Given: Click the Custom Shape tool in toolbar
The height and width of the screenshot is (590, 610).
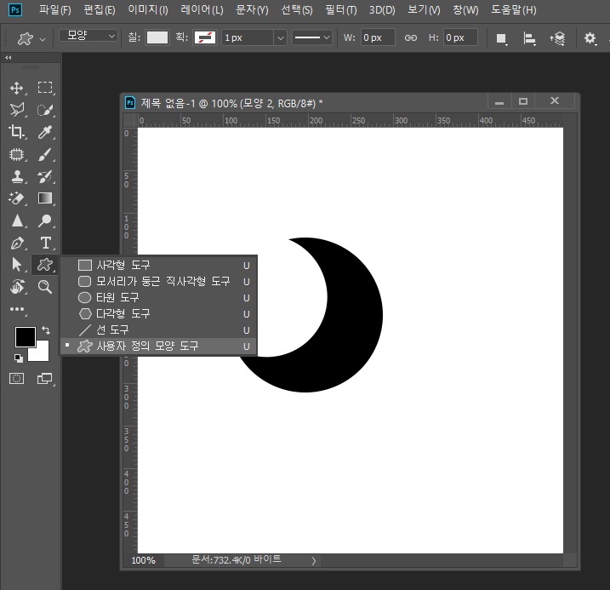Looking at the screenshot, I should pos(45,265).
